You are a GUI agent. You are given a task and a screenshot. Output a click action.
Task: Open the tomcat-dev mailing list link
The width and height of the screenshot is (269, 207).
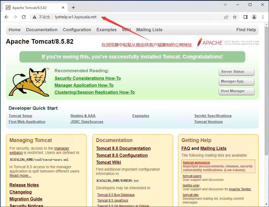(x=190, y=195)
